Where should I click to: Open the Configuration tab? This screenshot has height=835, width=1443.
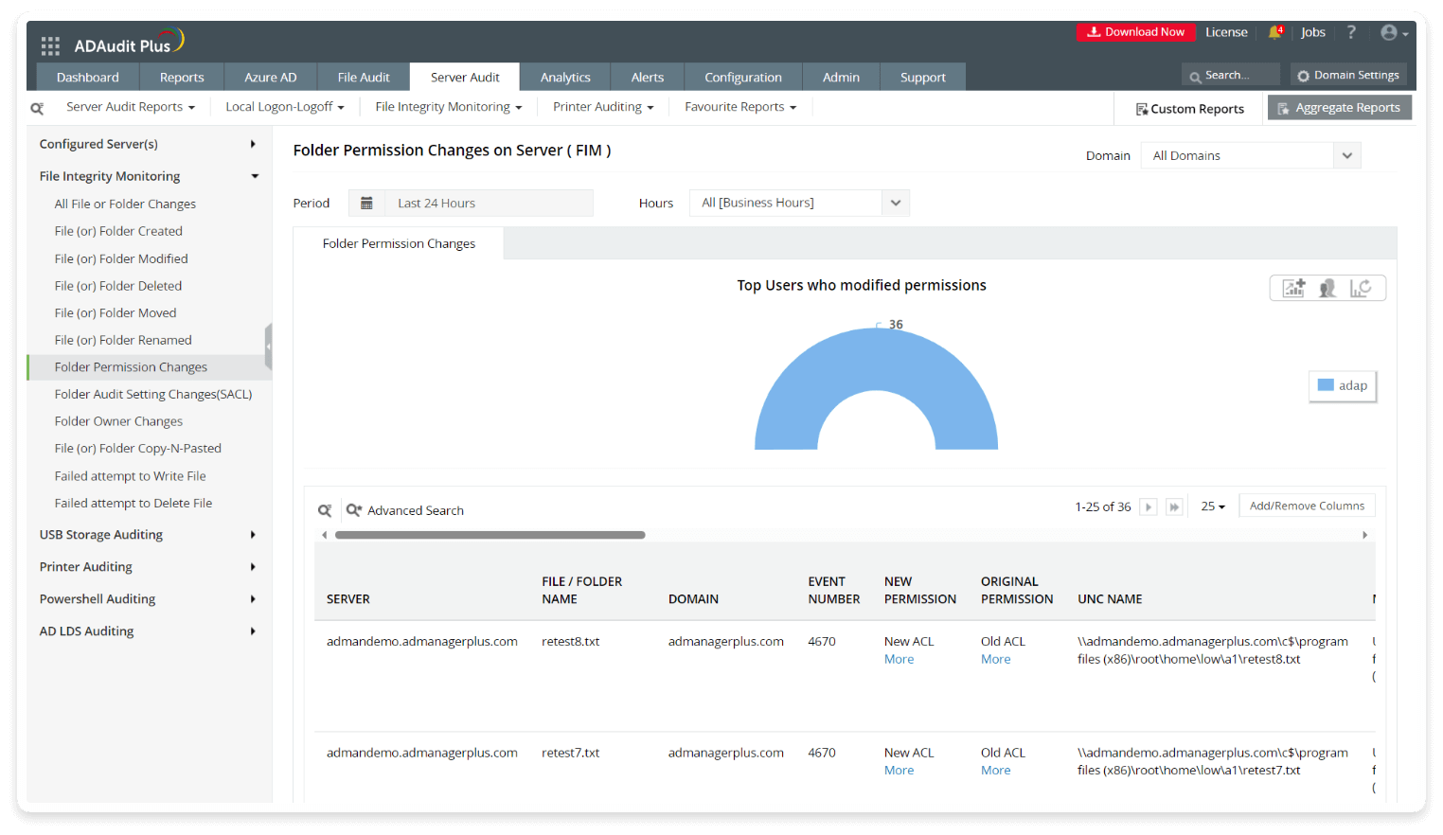[743, 78]
